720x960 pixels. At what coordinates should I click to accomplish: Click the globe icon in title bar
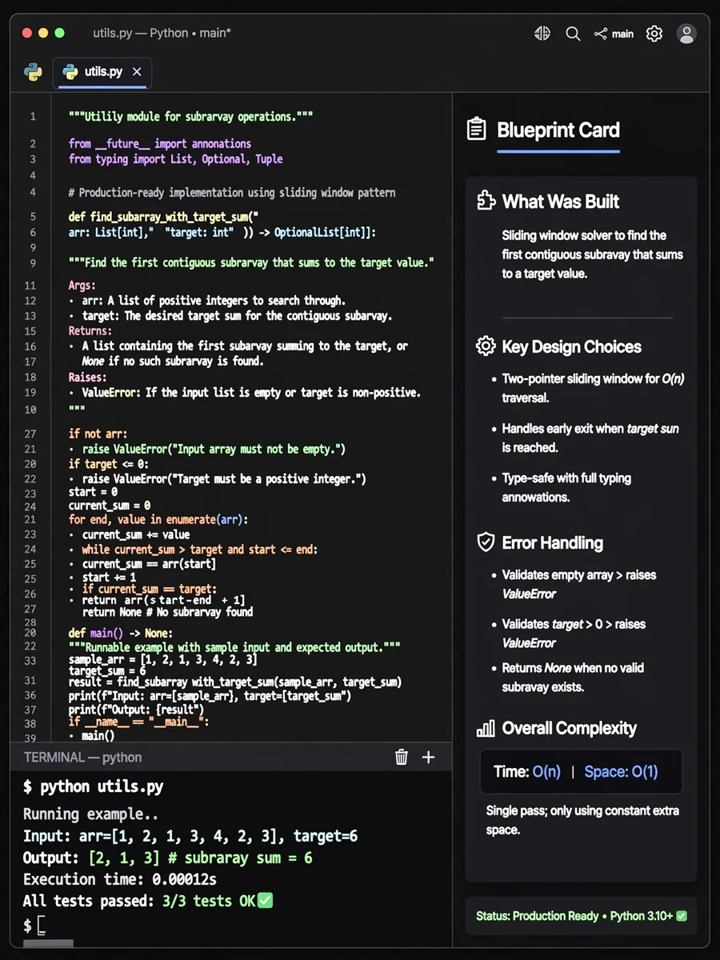[x=542, y=34]
